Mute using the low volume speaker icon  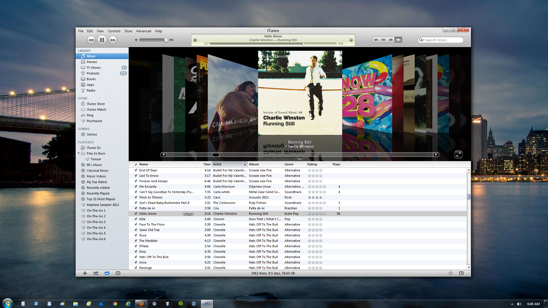[136, 40]
